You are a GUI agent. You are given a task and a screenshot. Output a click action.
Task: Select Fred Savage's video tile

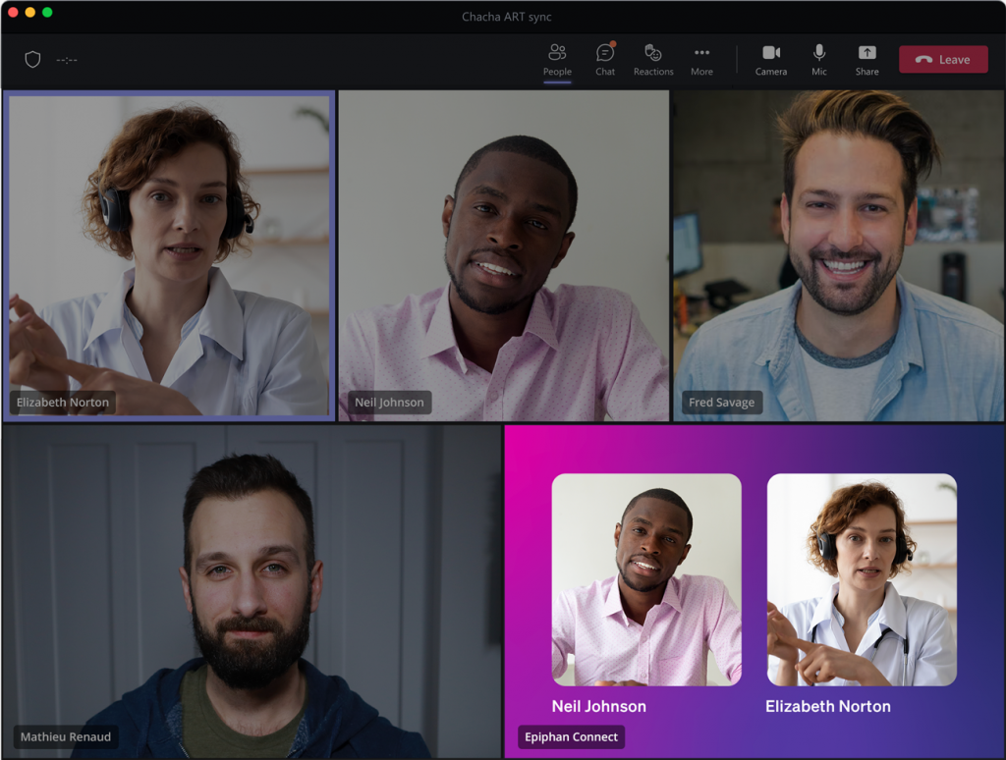838,255
